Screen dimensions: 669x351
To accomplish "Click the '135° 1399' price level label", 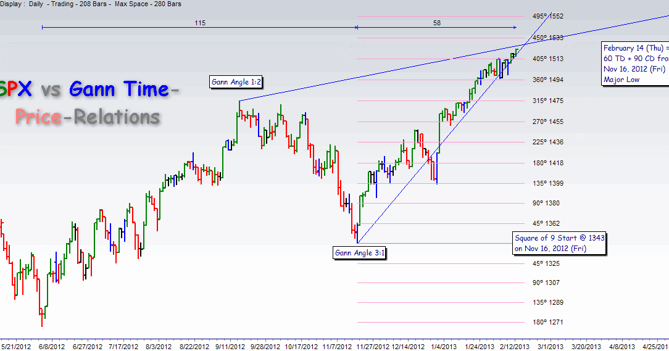I will tap(548, 183).
